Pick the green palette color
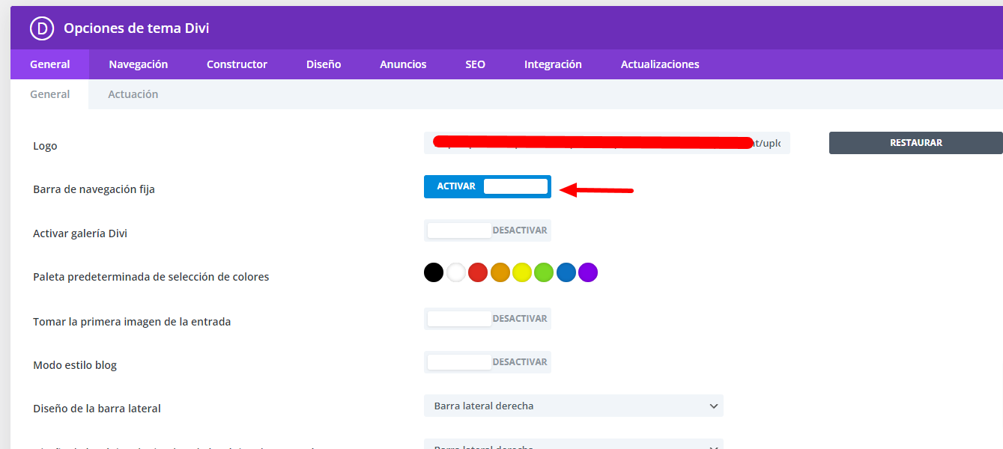The image size is (1003, 449). (x=544, y=272)
